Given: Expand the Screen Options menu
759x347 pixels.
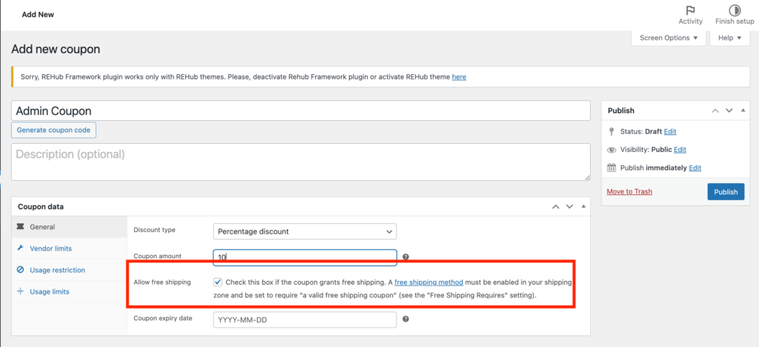Looking at the screenshot, I should click(669, 38).
